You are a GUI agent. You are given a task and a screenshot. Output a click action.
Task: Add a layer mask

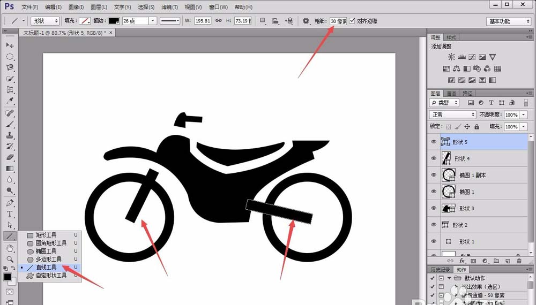(x=473, y=261)
